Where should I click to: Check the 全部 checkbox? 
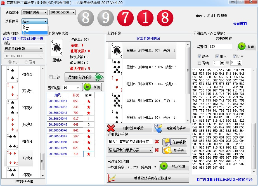pyautogui.click(x=51, y=77)
